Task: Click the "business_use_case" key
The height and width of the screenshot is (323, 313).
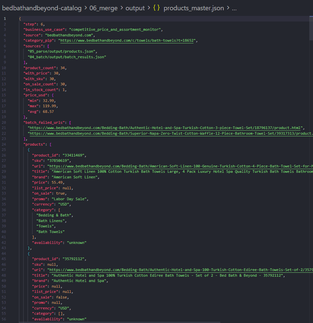Action: tap(44, 29)
